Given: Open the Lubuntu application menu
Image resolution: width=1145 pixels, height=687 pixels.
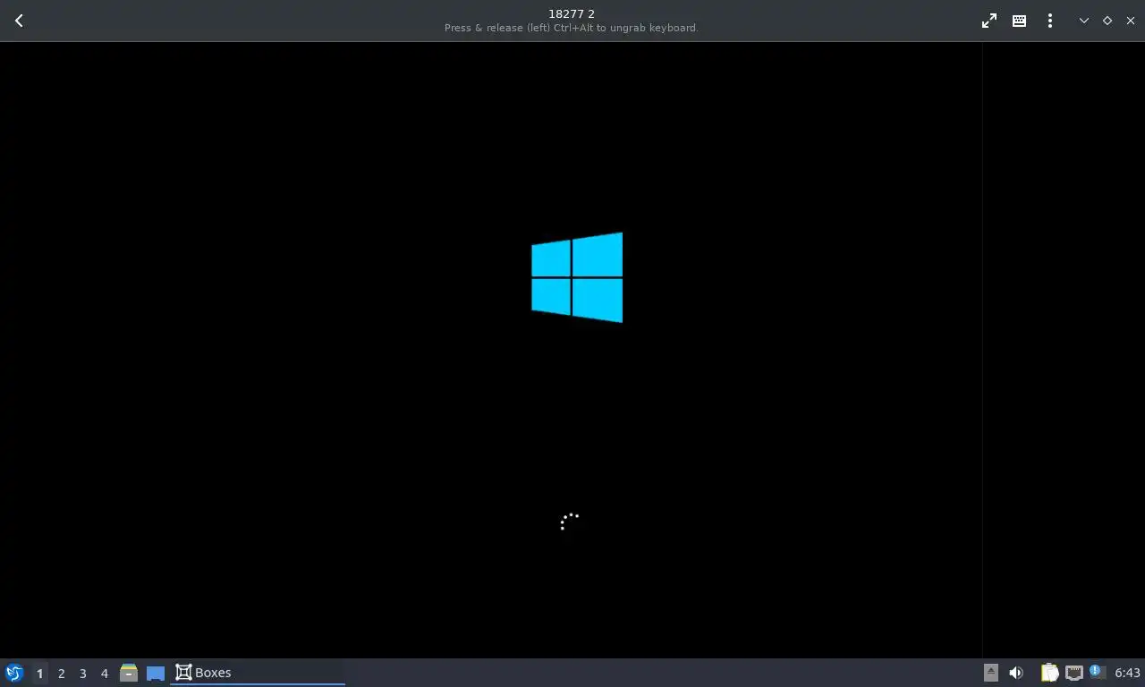Looking at the screenshot, I should pos(14,673).
